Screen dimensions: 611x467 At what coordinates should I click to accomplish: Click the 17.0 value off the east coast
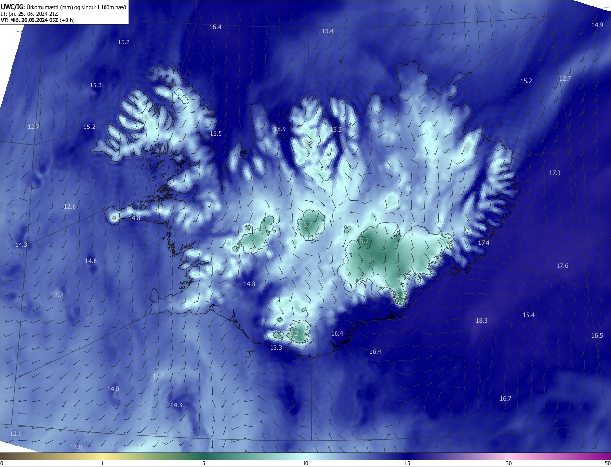click(x=555, y=173)
